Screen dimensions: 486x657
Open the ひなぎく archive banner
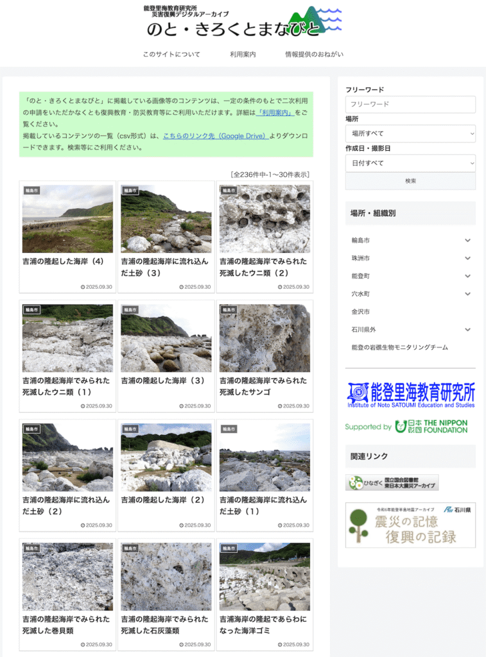tap(392, 482)
